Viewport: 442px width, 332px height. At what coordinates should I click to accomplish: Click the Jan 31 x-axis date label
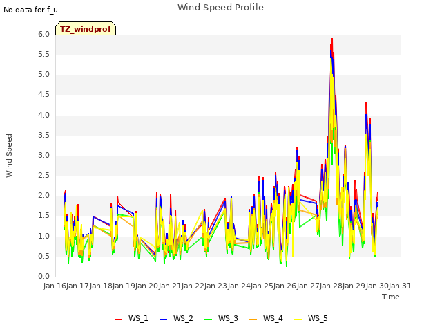pyautogui.click(x=400, y=286)
